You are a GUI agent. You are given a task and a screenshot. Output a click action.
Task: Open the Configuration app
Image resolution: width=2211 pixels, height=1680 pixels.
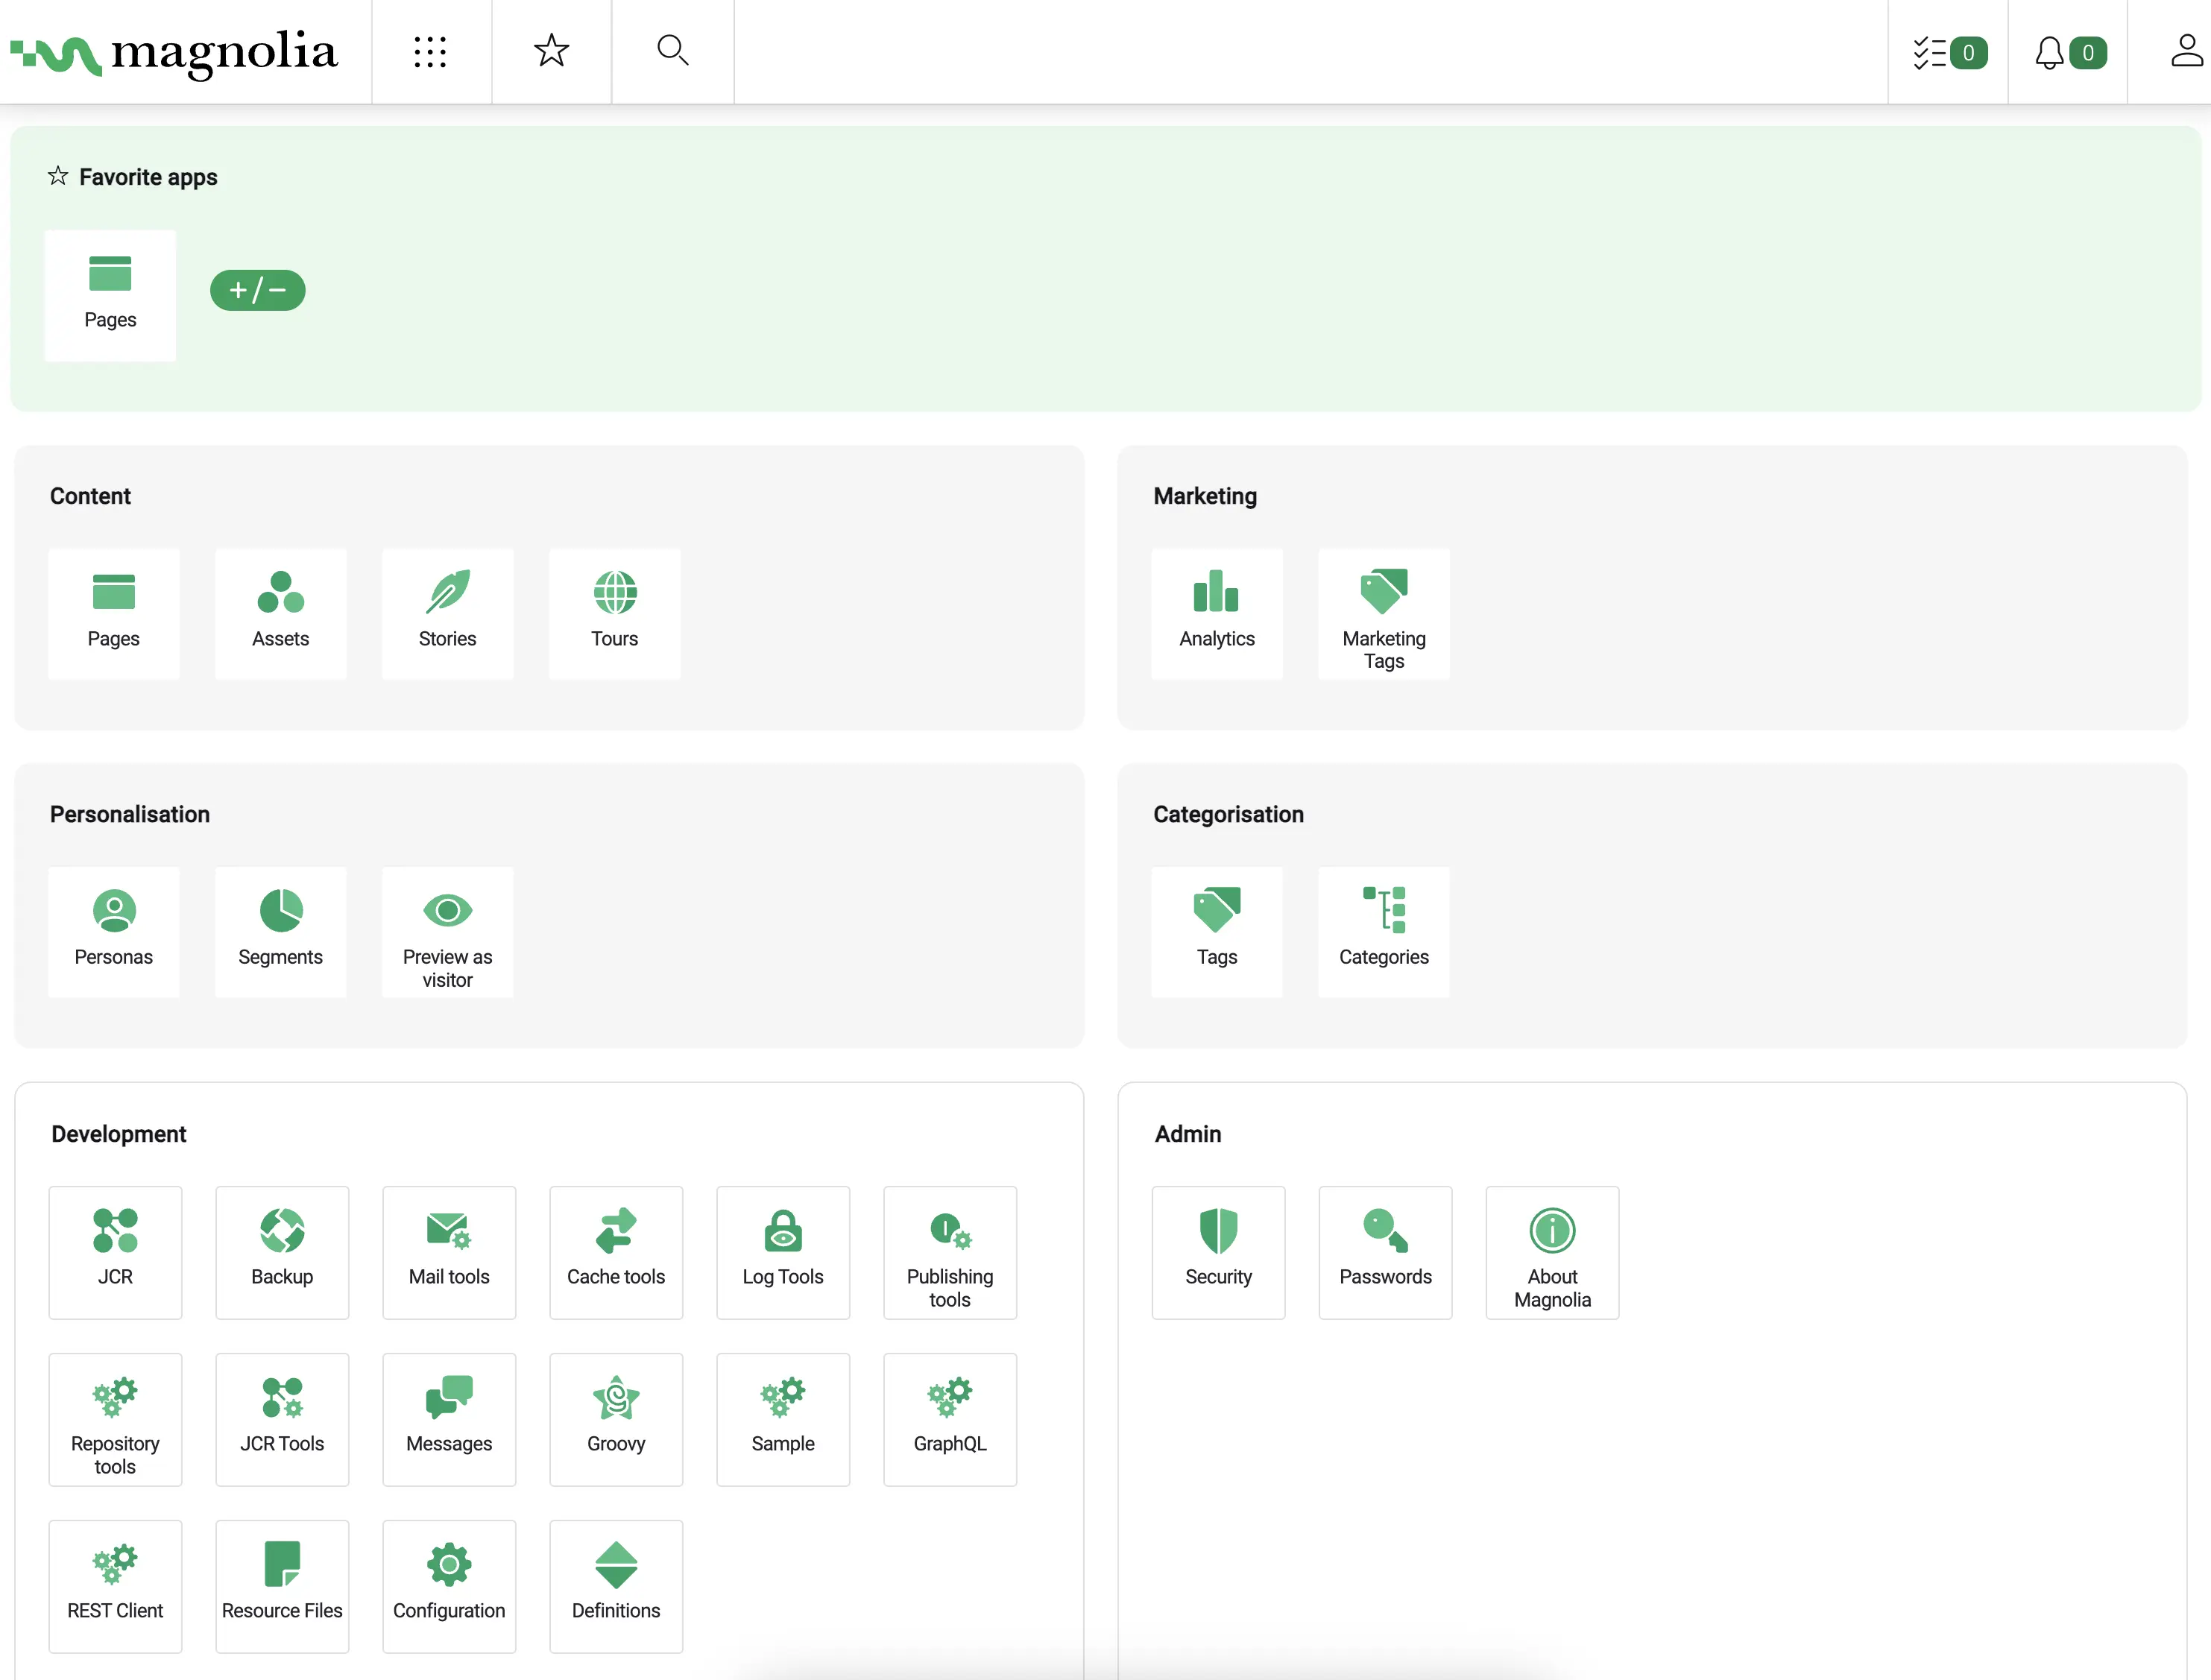[x=449, y=1587]
